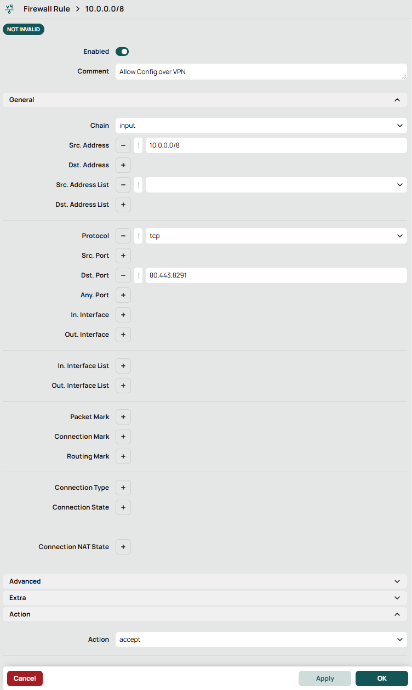The height and width of the screenshot is (690, 412).
Task: Click plus icon for Packet Mark
Action: 123,417
